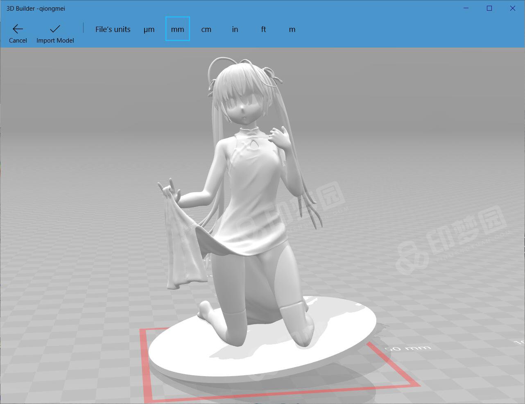
Task: Maximize the 3D Builder window
Action: 489,8
